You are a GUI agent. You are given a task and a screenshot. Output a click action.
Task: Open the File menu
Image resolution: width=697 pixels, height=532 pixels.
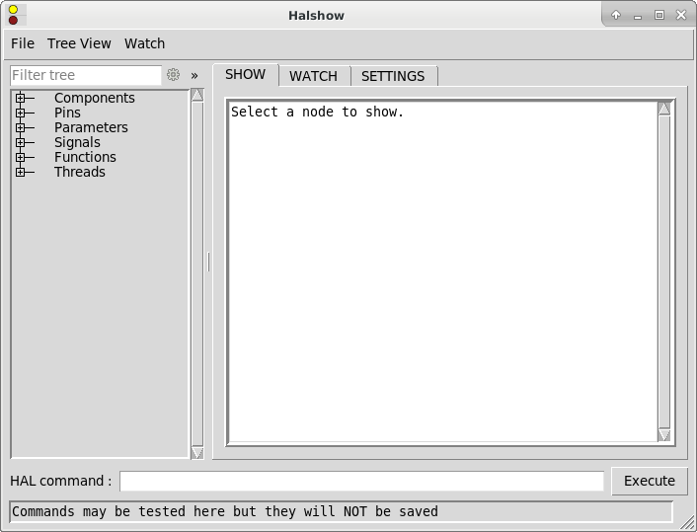pos(22,43)
